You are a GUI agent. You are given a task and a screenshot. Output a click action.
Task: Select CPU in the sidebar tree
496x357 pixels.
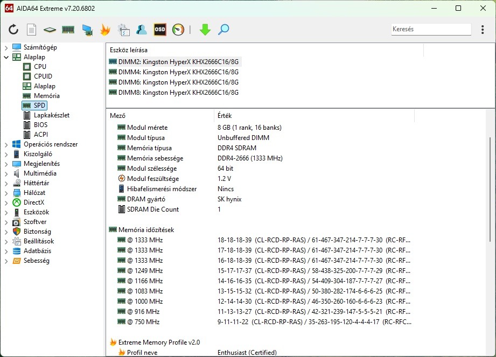(x=40, y=67)
